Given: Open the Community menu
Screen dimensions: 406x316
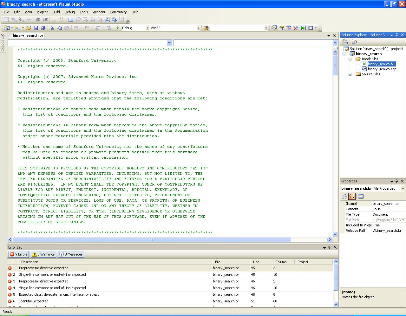Looking at the screenshot, I should 118,12.
